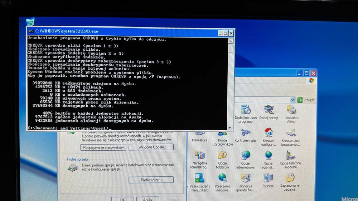This screenshot has height=201, width=358.
Task: Open Kontrolery gier icon
Action: click(x=246, y=135)
